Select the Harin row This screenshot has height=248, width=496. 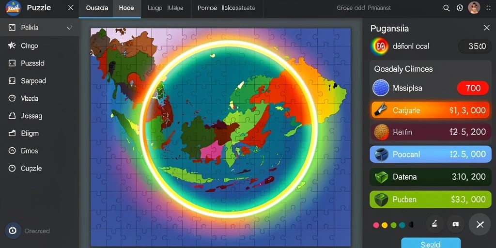pos(431,132)
